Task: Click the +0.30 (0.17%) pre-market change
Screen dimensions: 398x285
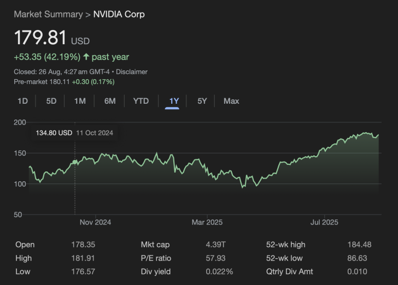Action: 93,82
